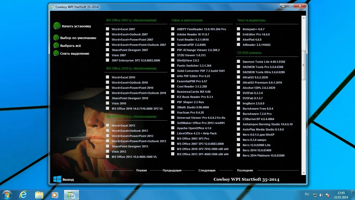
Task: Click the MS Office 2010 (с обновлениями) heading
Action: click(131, 68)
